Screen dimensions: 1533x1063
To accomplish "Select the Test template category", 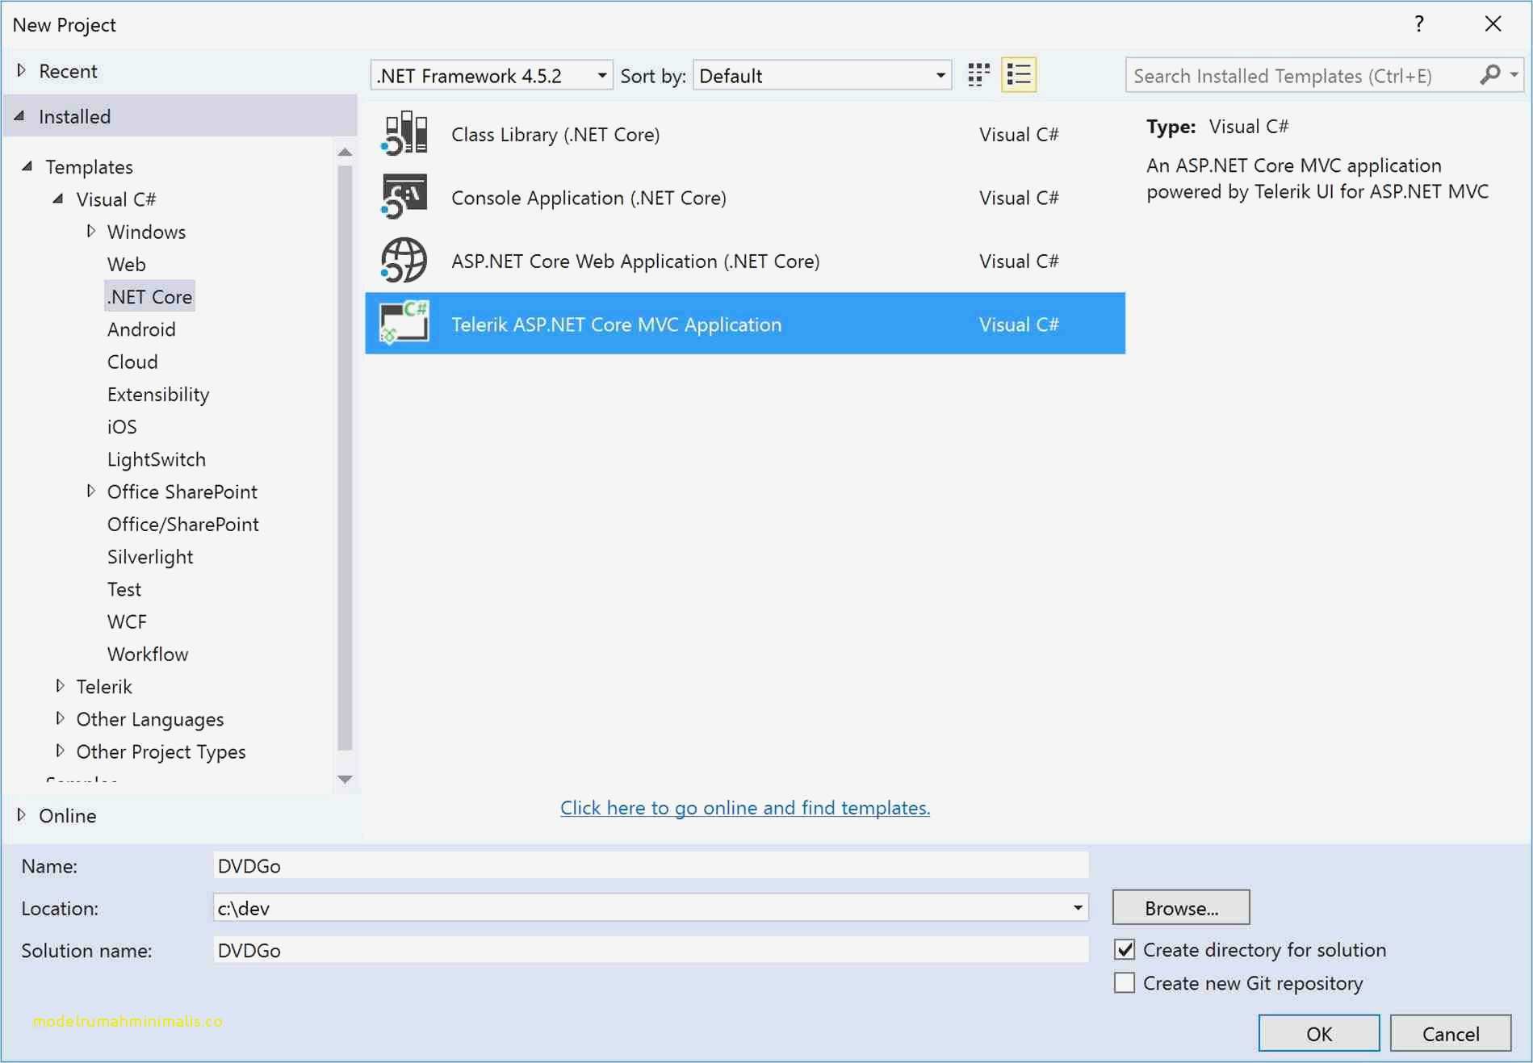I will point(124,589).
